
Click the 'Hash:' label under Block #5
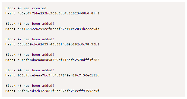pos(11,91)
